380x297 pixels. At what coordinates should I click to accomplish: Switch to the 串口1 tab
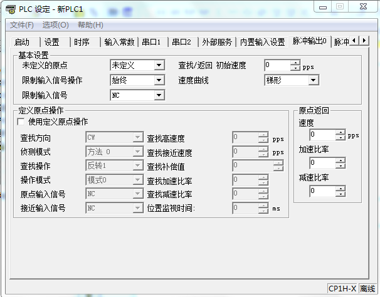click(x=150, y=42)
